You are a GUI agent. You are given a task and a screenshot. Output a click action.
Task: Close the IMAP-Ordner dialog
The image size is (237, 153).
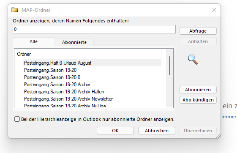(x=214, y=10)
